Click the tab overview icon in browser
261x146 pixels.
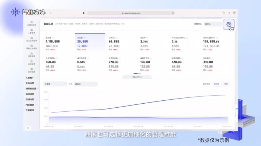coord(235,13)
